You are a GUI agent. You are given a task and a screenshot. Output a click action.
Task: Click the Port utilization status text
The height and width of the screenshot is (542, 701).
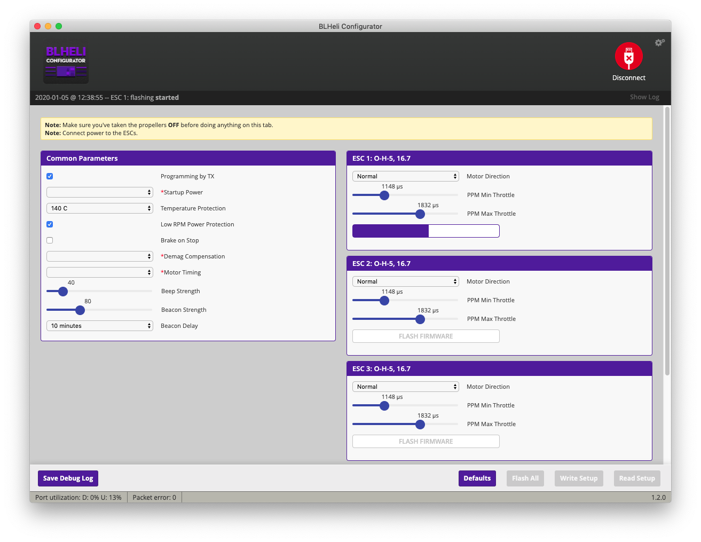tap(78, 497)
